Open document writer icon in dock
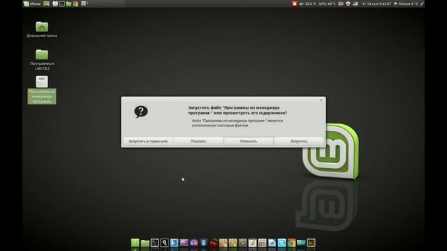The height and width of the screenshot is (251, 447). [x=272, y=243]
